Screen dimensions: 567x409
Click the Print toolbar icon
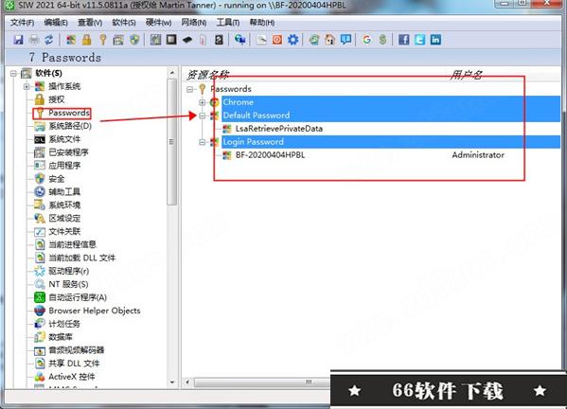pos(34,40)
